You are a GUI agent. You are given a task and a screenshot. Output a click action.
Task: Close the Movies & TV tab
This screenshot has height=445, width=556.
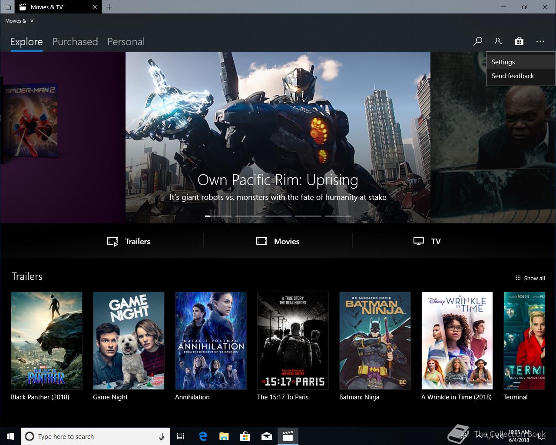pyautogui.click(x=95, y=7)
